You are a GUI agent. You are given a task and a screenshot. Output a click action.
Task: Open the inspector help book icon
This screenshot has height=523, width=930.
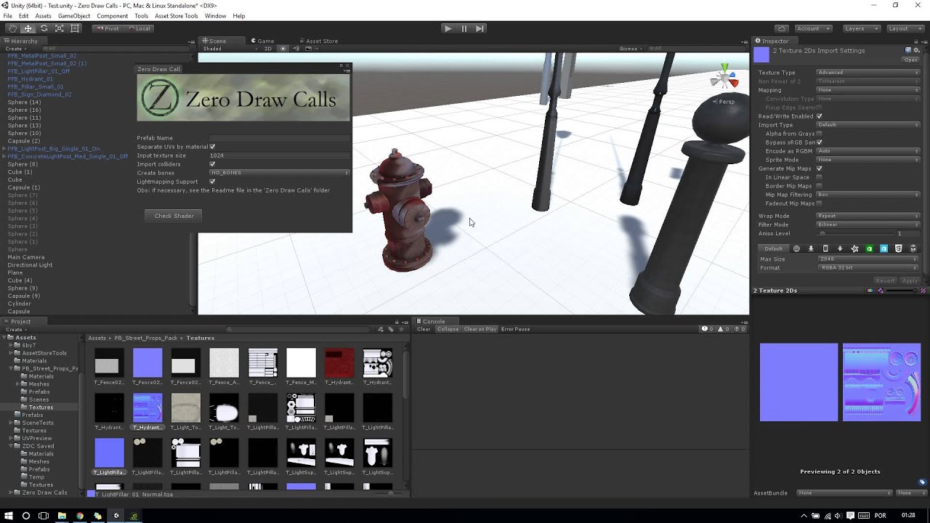click(907, 50)
